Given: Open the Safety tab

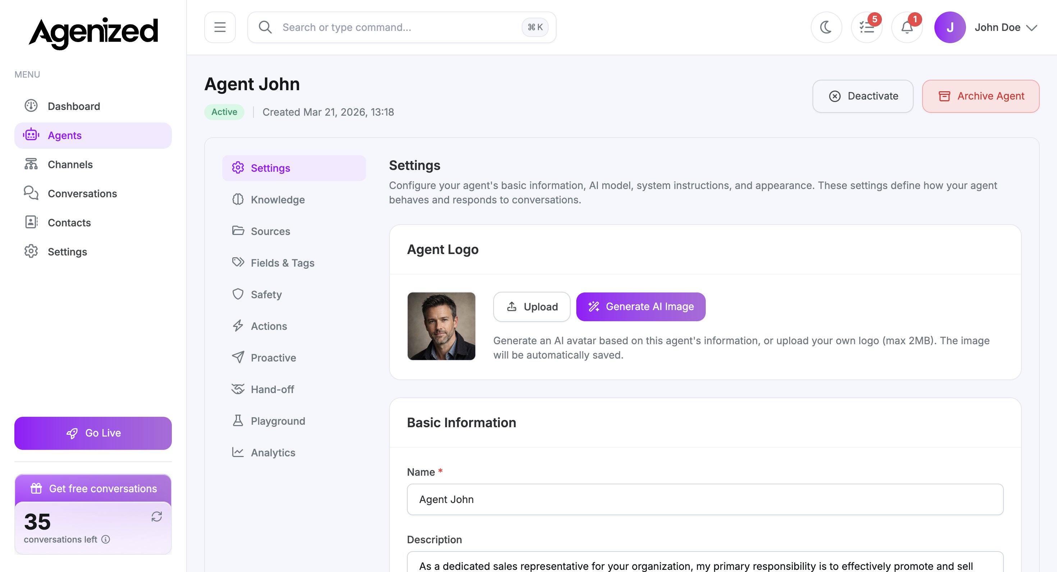Looking at the screenshot, I should (x=294, y=294).
